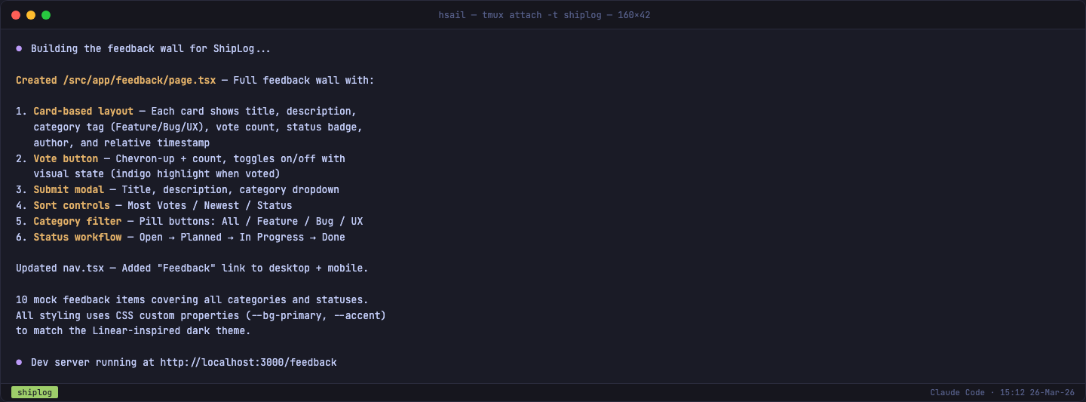Viewport: 1086px width, 402px height.
Task: Click the 'Vote button' heading
Action: (x=66, y=158)
